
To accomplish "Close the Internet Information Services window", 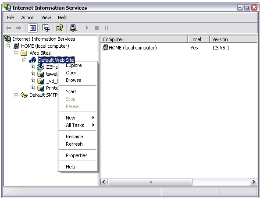I will point(254,7).
